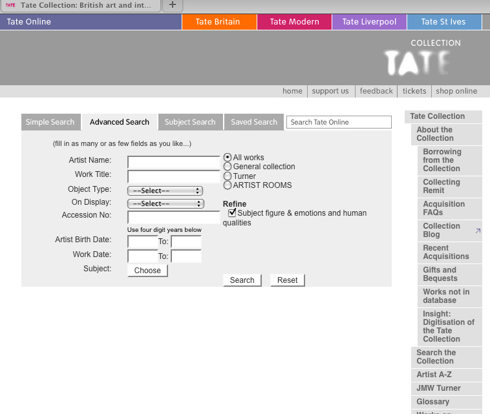This screenshot has height=414, width=490.
Task: Open Tate Collection sidebar heading
Action: point(443,116)
